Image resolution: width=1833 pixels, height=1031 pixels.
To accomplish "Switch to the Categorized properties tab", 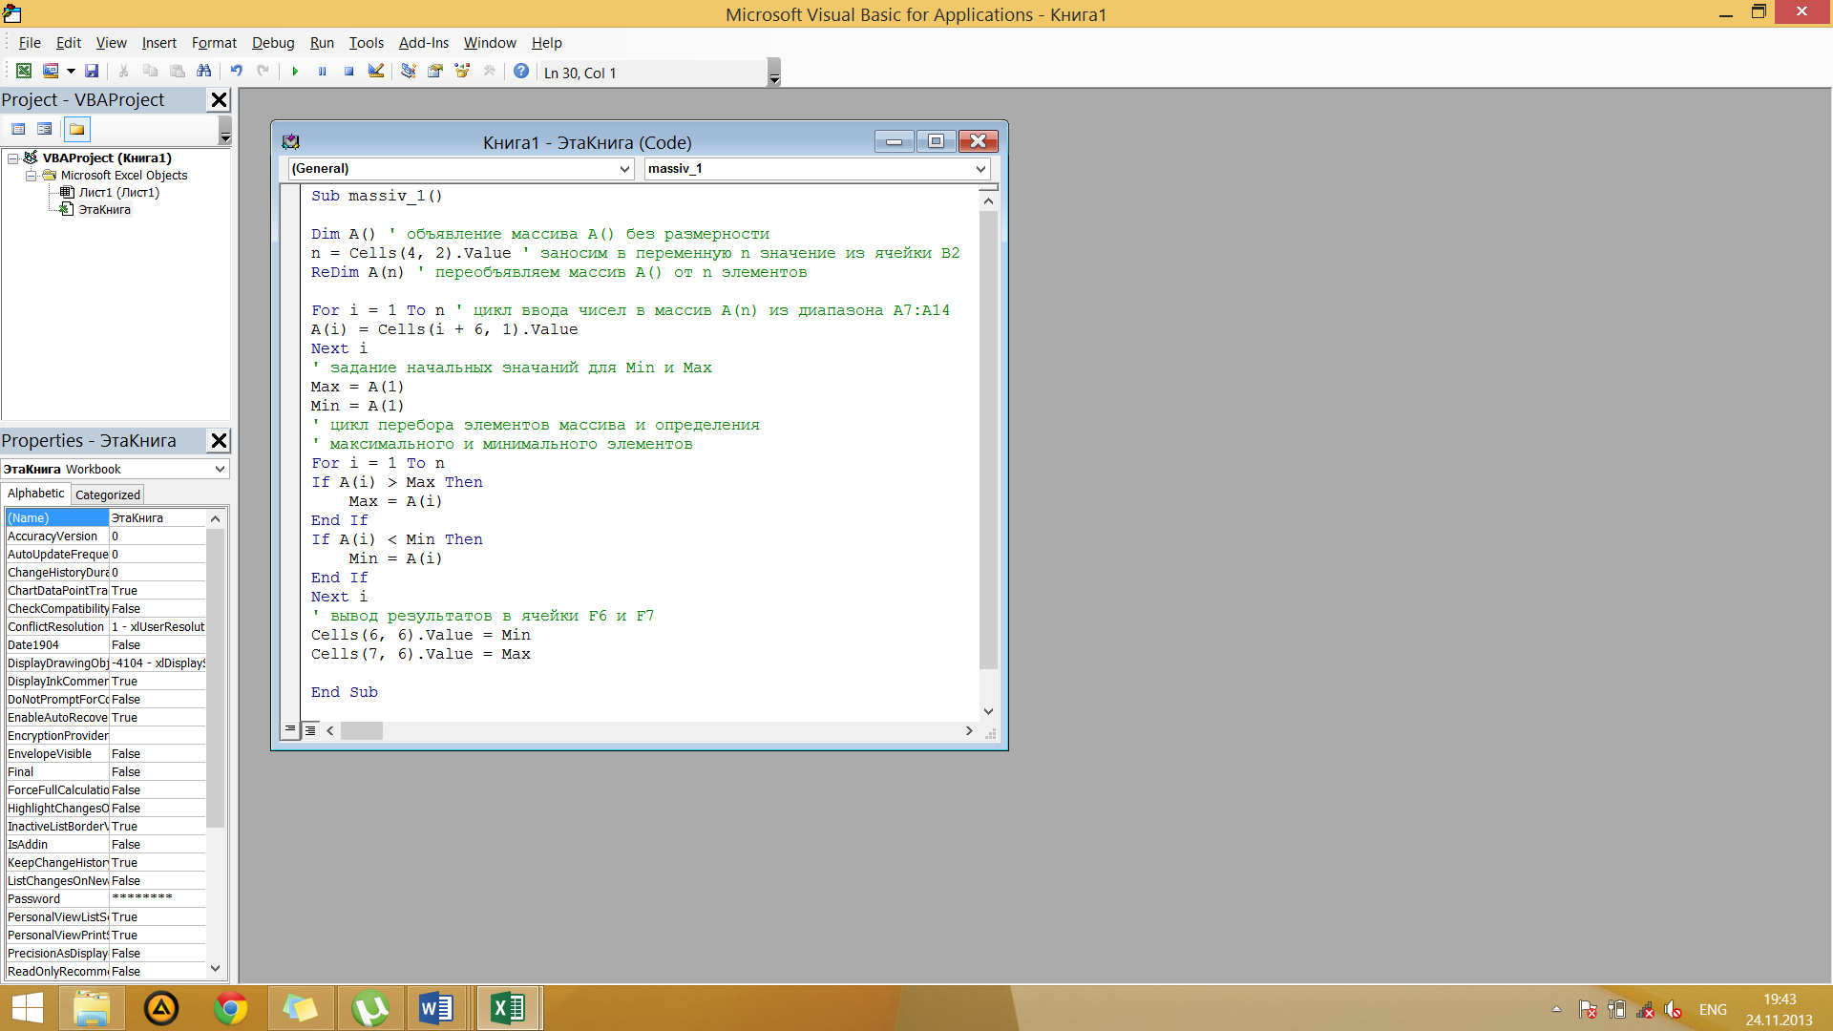I will 108,494.
